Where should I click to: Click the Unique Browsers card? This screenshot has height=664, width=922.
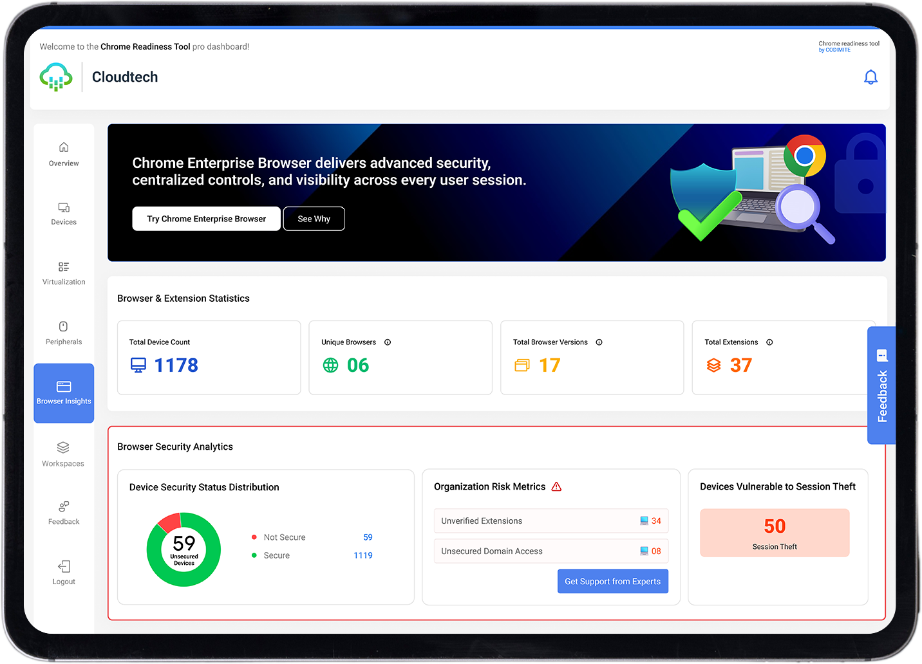400,358
